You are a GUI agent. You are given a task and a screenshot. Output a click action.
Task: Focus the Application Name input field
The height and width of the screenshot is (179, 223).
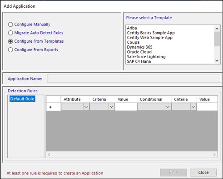tap(134, 79)
